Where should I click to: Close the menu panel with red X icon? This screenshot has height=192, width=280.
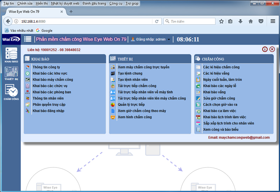tap(272, 49)
